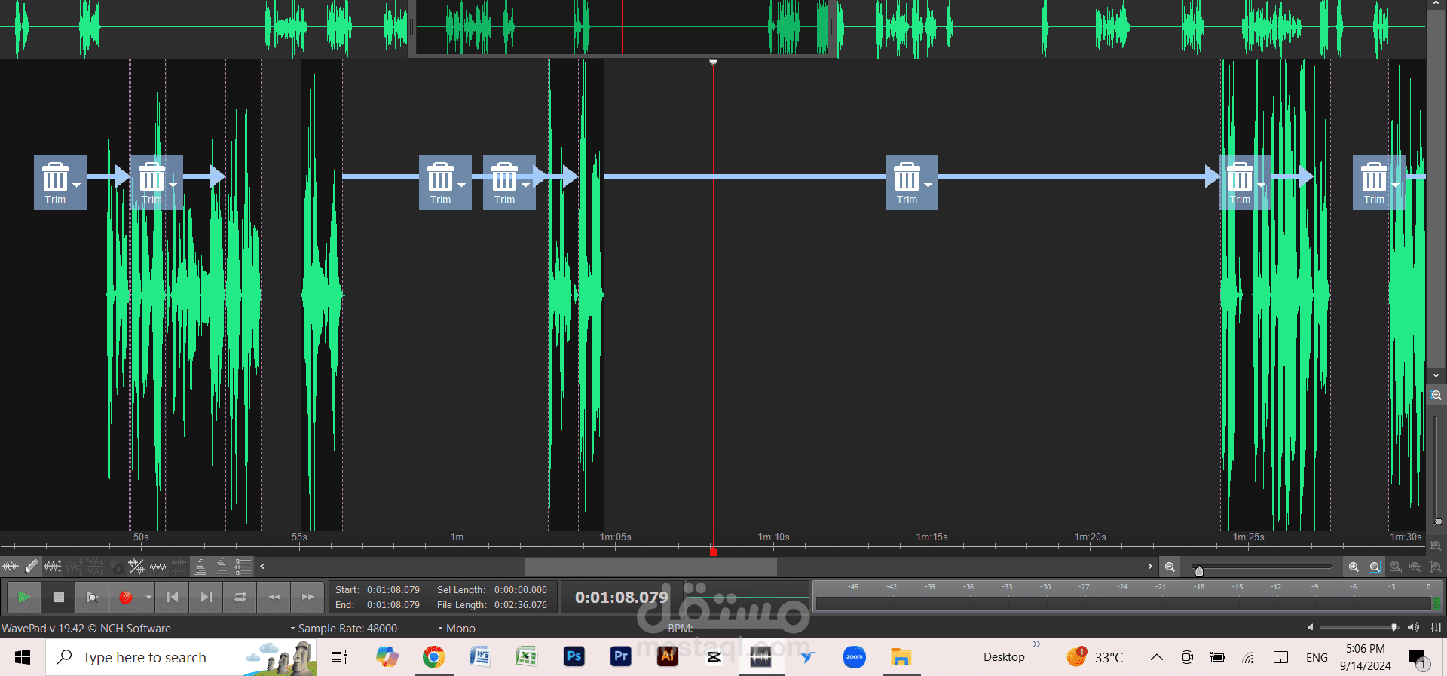Click the horizontal zoom in magnifier icon
1447x676 pixels.
pos(1354,567)
